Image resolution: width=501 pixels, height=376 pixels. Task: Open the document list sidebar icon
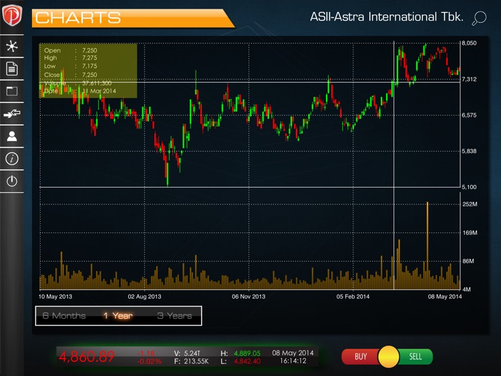pyautogui.click(x=12, y=69)
